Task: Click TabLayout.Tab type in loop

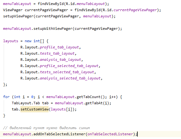Action: click(26, 103)
